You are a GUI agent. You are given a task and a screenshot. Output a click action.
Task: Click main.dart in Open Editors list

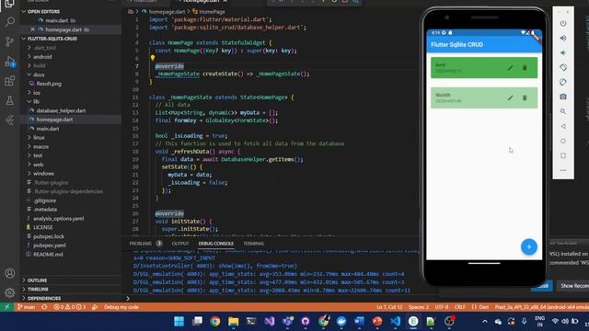click(x=57, y=20)
